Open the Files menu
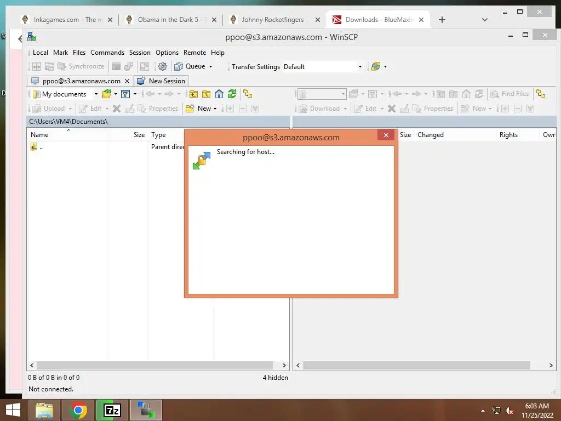The width and height of the screenshot is (561, 421). click(x=79, y=53)
